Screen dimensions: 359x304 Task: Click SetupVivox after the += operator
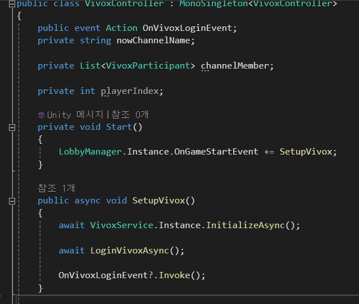pyautogui.click(x=306, y=152)
